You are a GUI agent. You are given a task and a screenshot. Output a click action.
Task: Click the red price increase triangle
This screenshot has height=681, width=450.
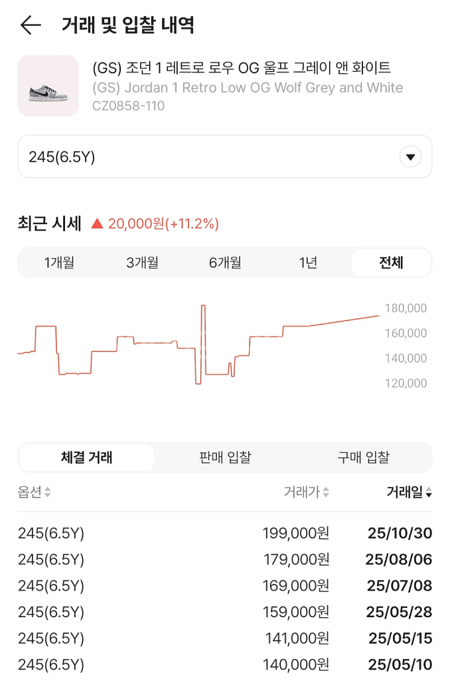(x=97, y=224)
